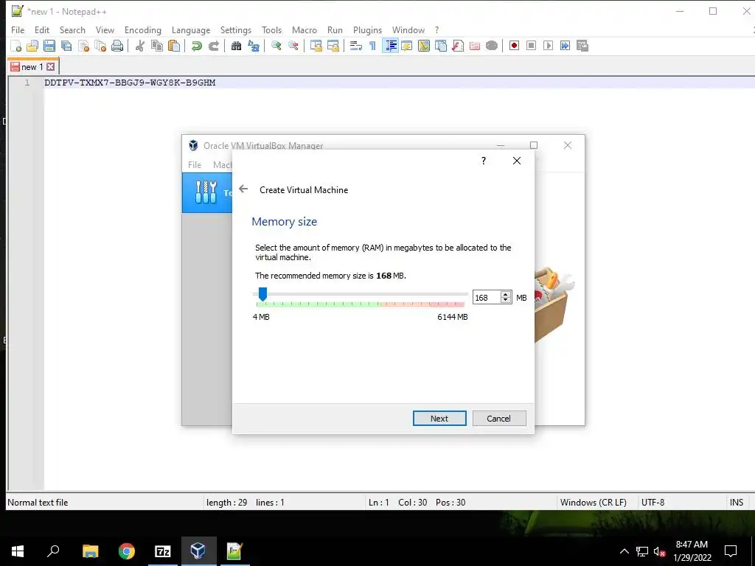Click the New file icon in Notepad++ toolbar
The height and width of the screenshot is (566, 755).
16,46
